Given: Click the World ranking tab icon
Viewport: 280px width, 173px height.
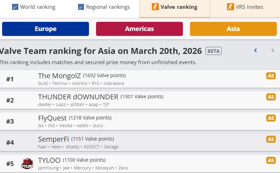Looking at the screenshot, I should 15,7.
